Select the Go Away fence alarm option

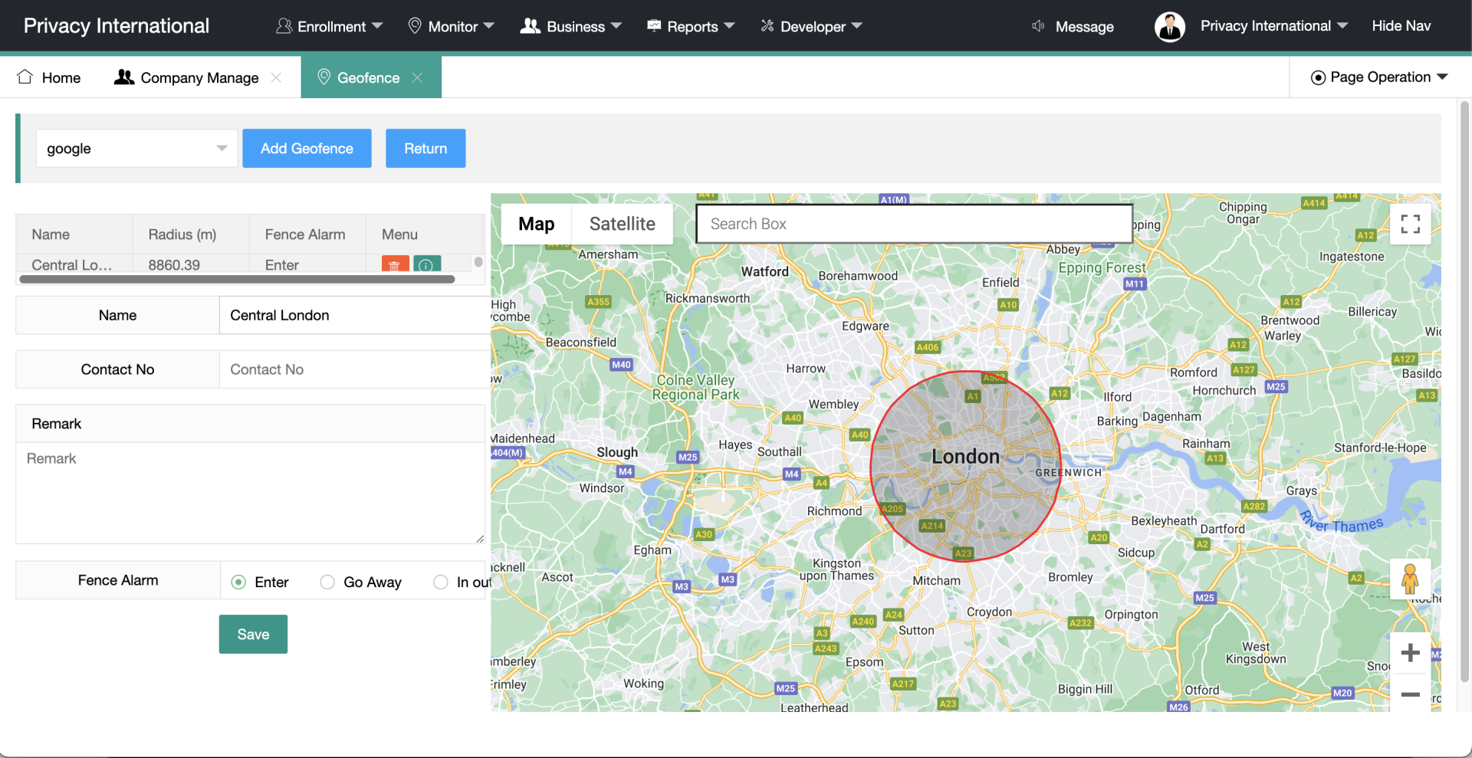coord(327,582)
